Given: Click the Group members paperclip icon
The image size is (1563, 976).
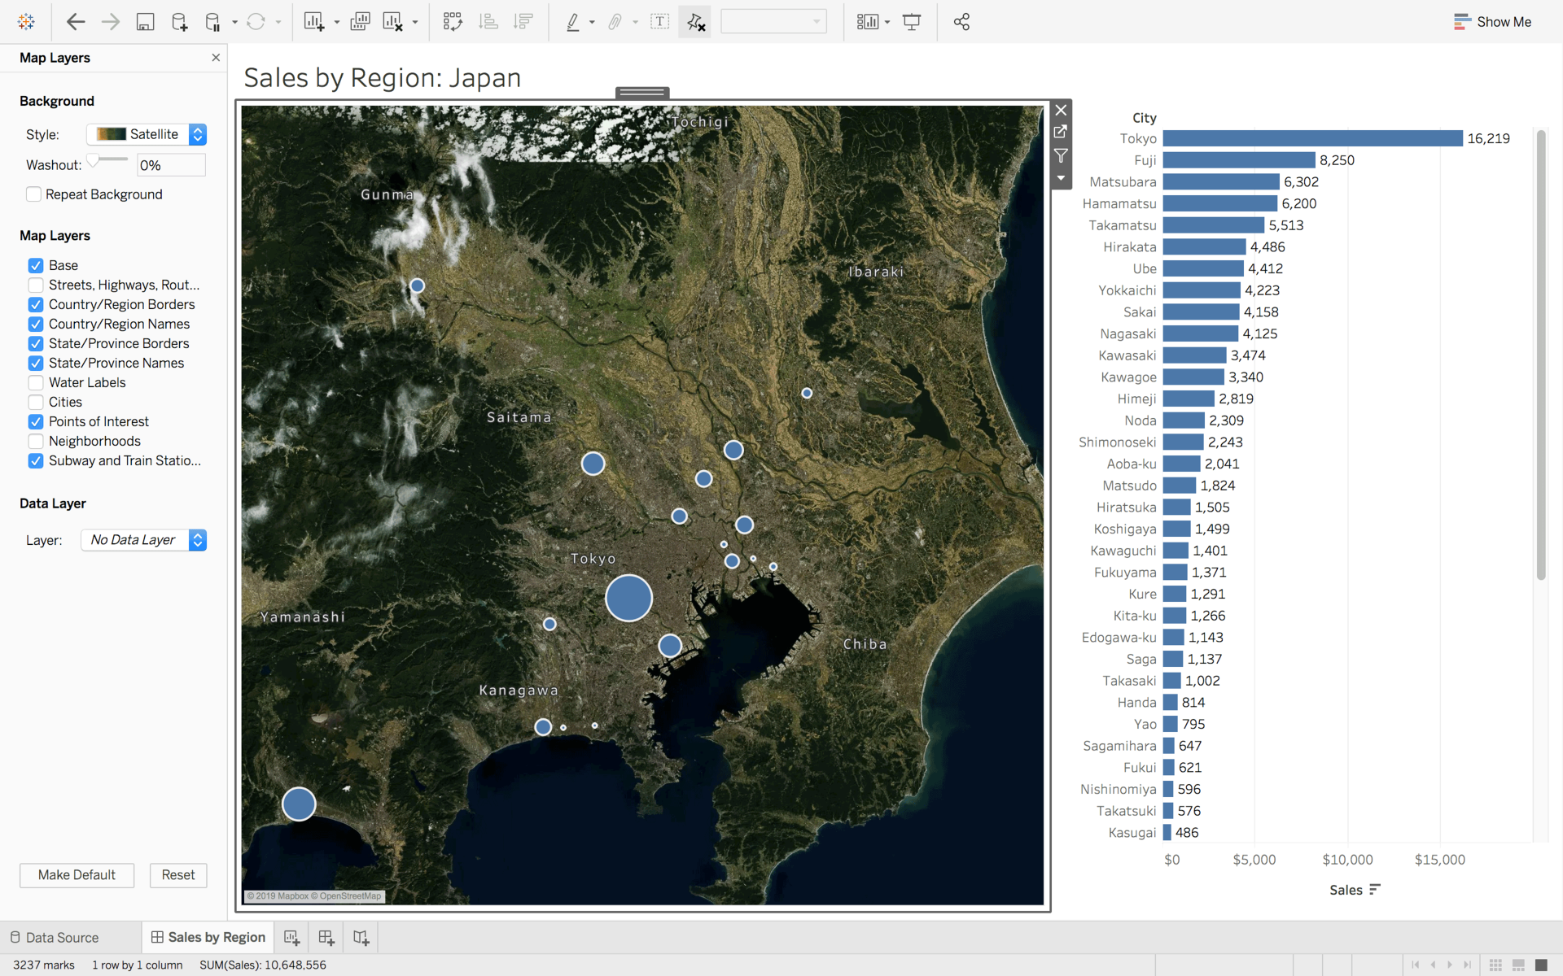Looking at the screenshot, I should 615,22.
